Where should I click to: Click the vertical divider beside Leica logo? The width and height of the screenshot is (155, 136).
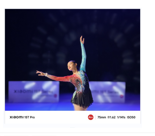click(95, 117)
